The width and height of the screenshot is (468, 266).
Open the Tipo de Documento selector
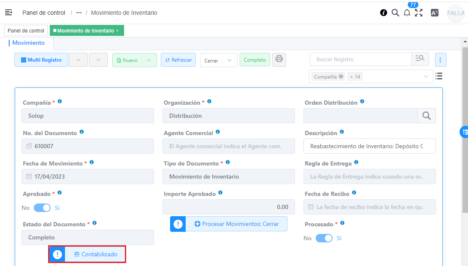pyautogui.click(x=229, y=176)
